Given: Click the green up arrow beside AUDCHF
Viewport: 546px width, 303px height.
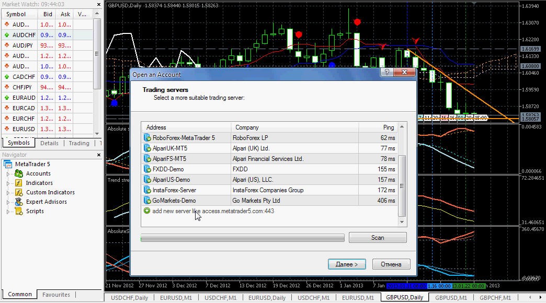Looking at the screenshot, I should tap(7, 35).
